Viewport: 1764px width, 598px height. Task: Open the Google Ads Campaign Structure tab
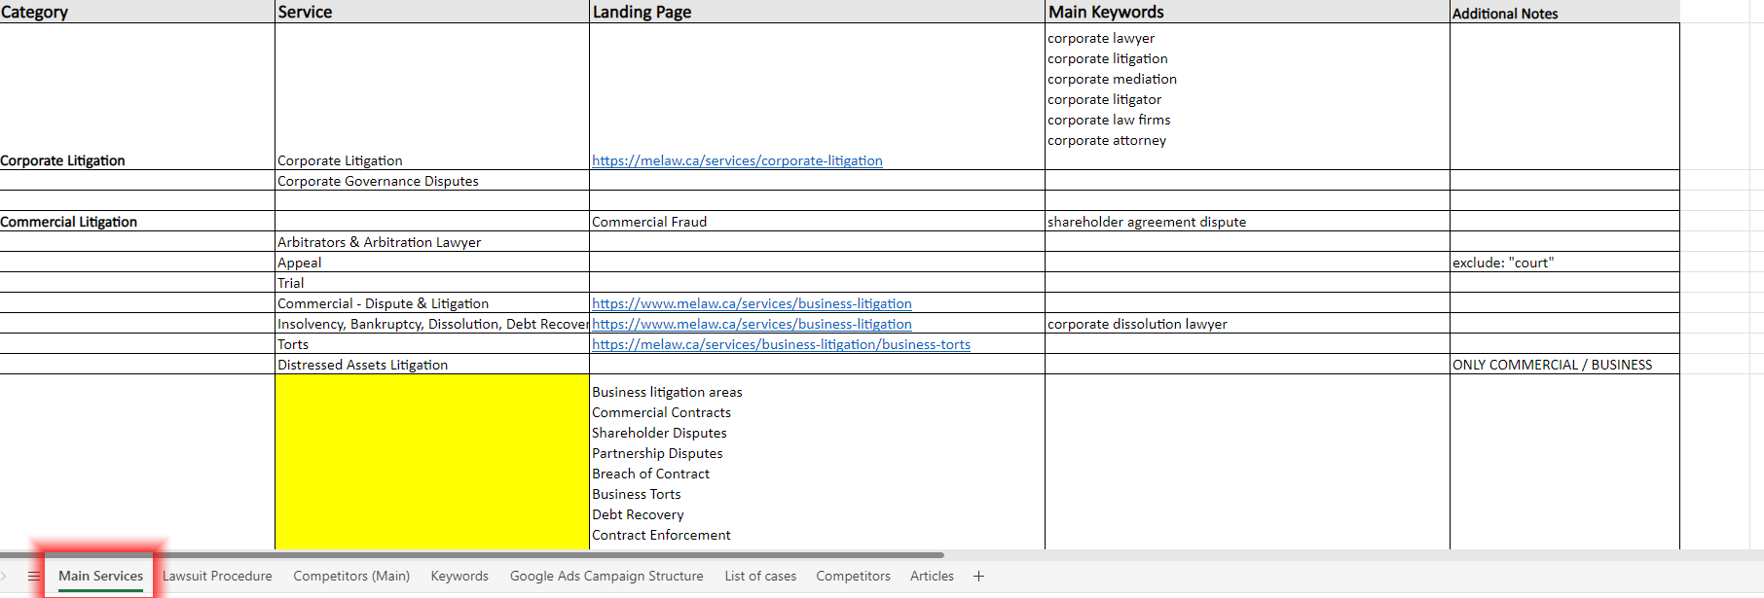606,577
